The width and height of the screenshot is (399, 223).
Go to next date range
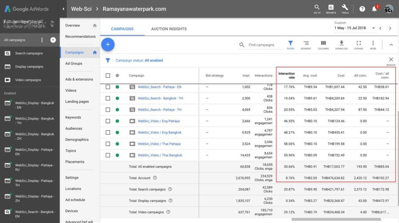pos(390,28)
